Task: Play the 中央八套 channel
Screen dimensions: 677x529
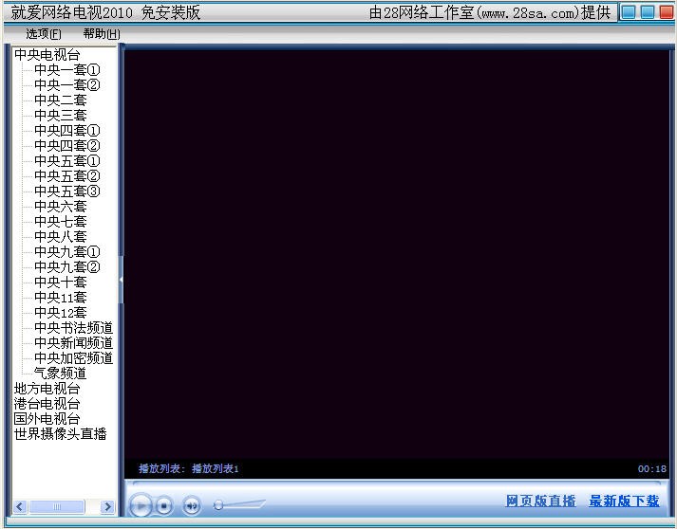Action: point(61,237)
